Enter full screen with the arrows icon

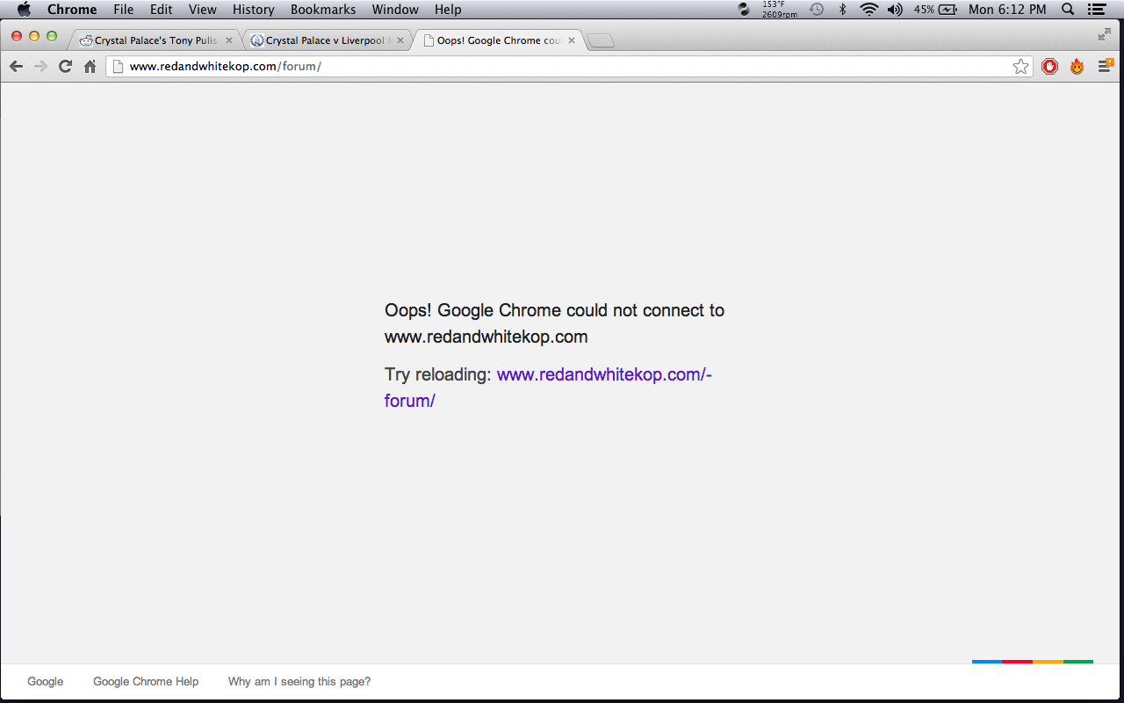point(1105,34)
